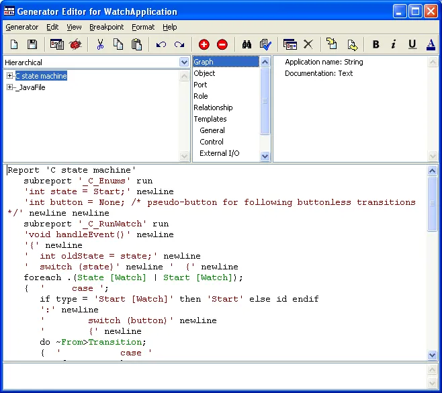Click the Save floppy disk icon
442x393 pixels.
[x=32, y=44]
